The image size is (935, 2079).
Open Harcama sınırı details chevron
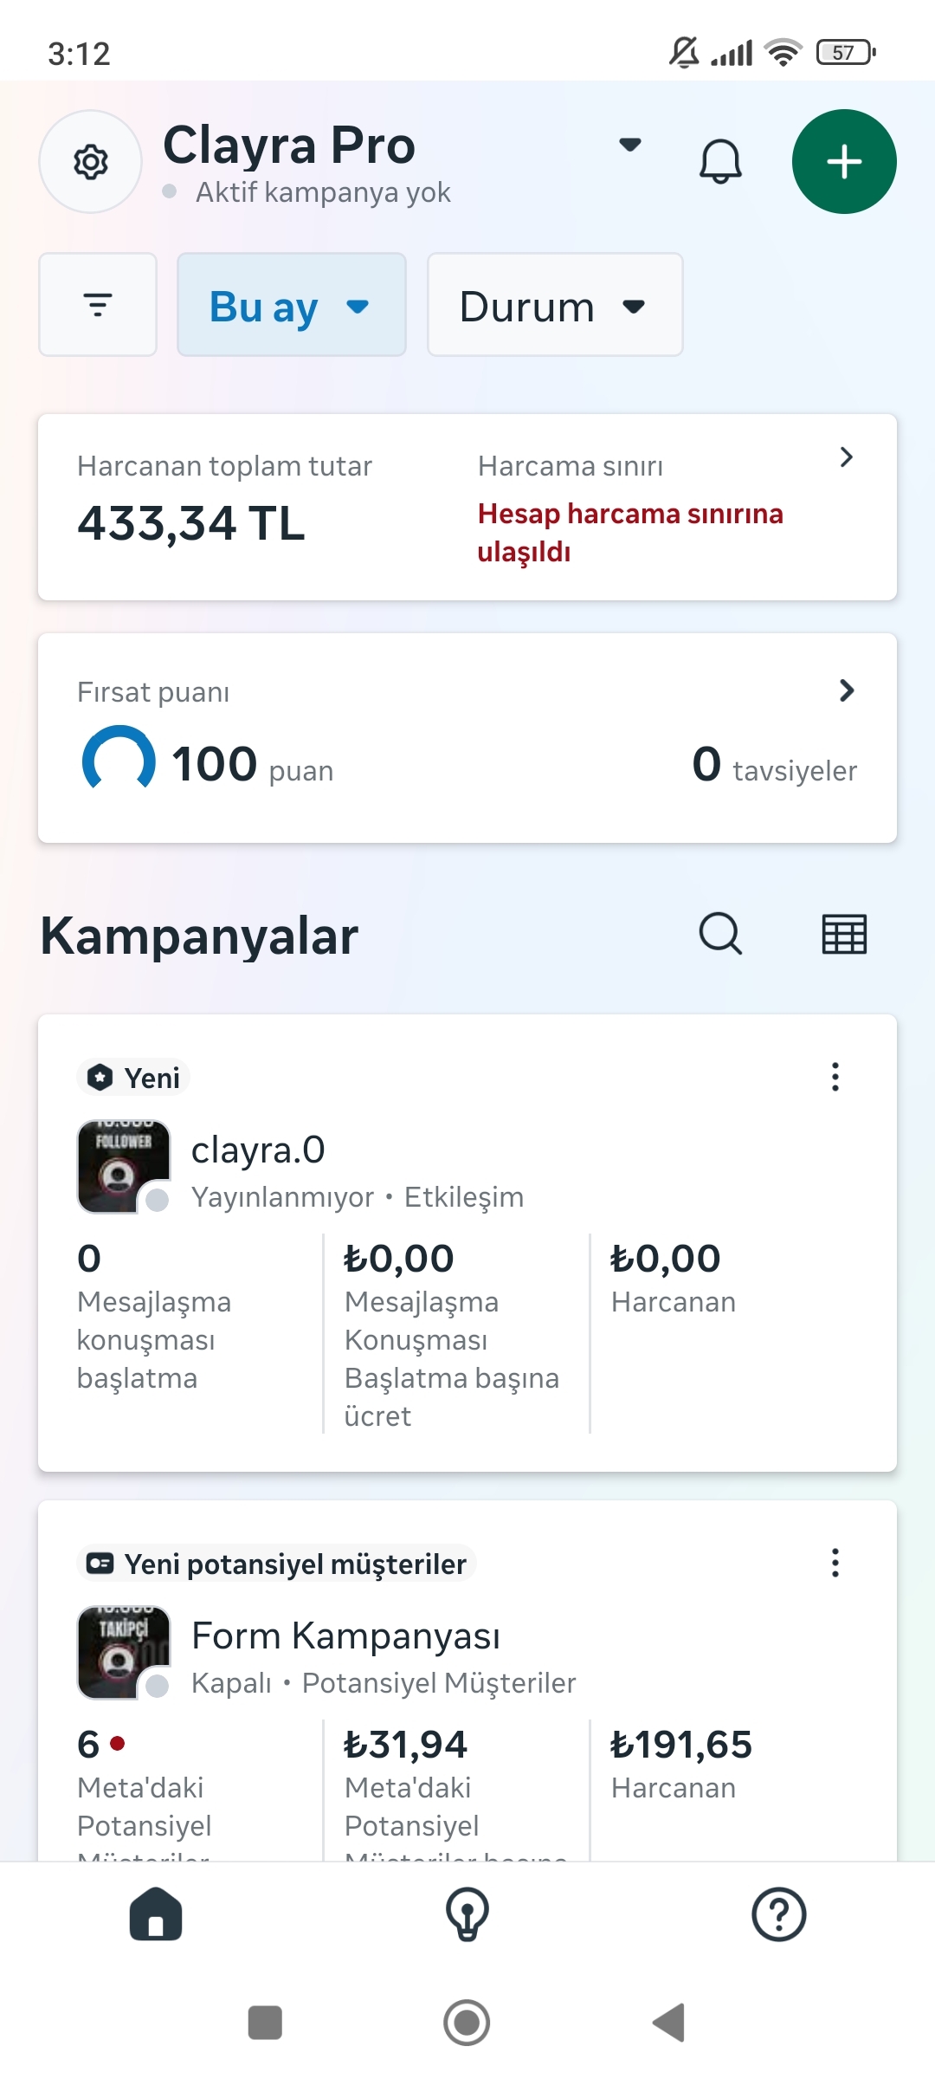(x=847, y=457)
